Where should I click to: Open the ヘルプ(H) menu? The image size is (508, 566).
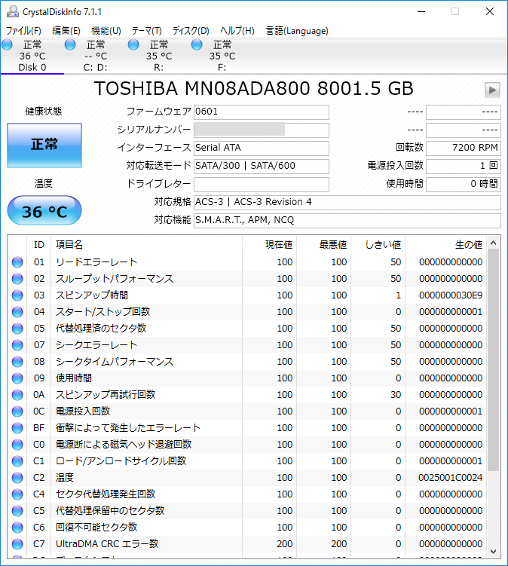click(237, 31)
